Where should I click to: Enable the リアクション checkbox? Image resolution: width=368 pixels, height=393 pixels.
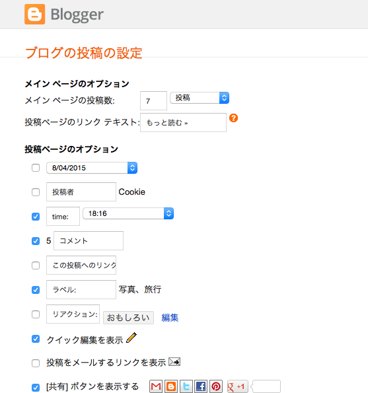coord(36,314)
